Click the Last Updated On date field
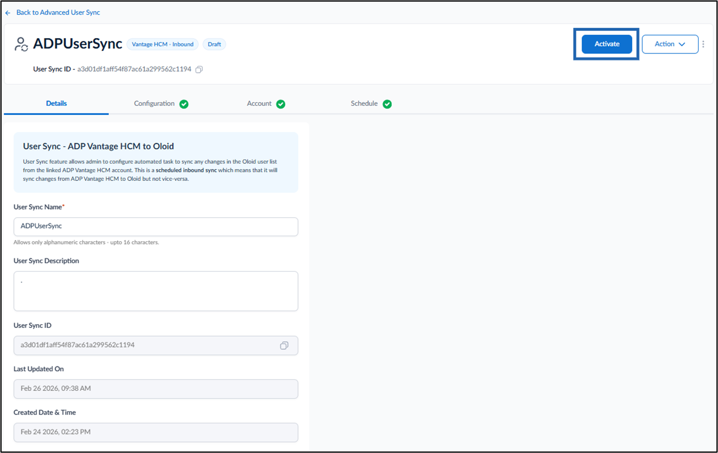 pyautogui.click(x=156, y=389)
